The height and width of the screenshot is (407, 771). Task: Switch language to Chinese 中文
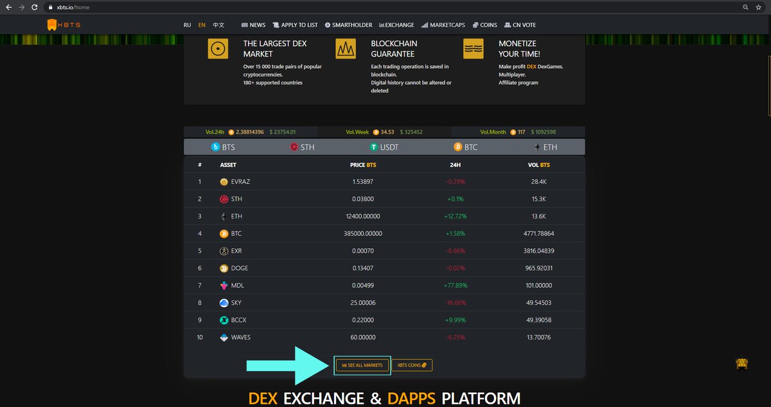218,25
